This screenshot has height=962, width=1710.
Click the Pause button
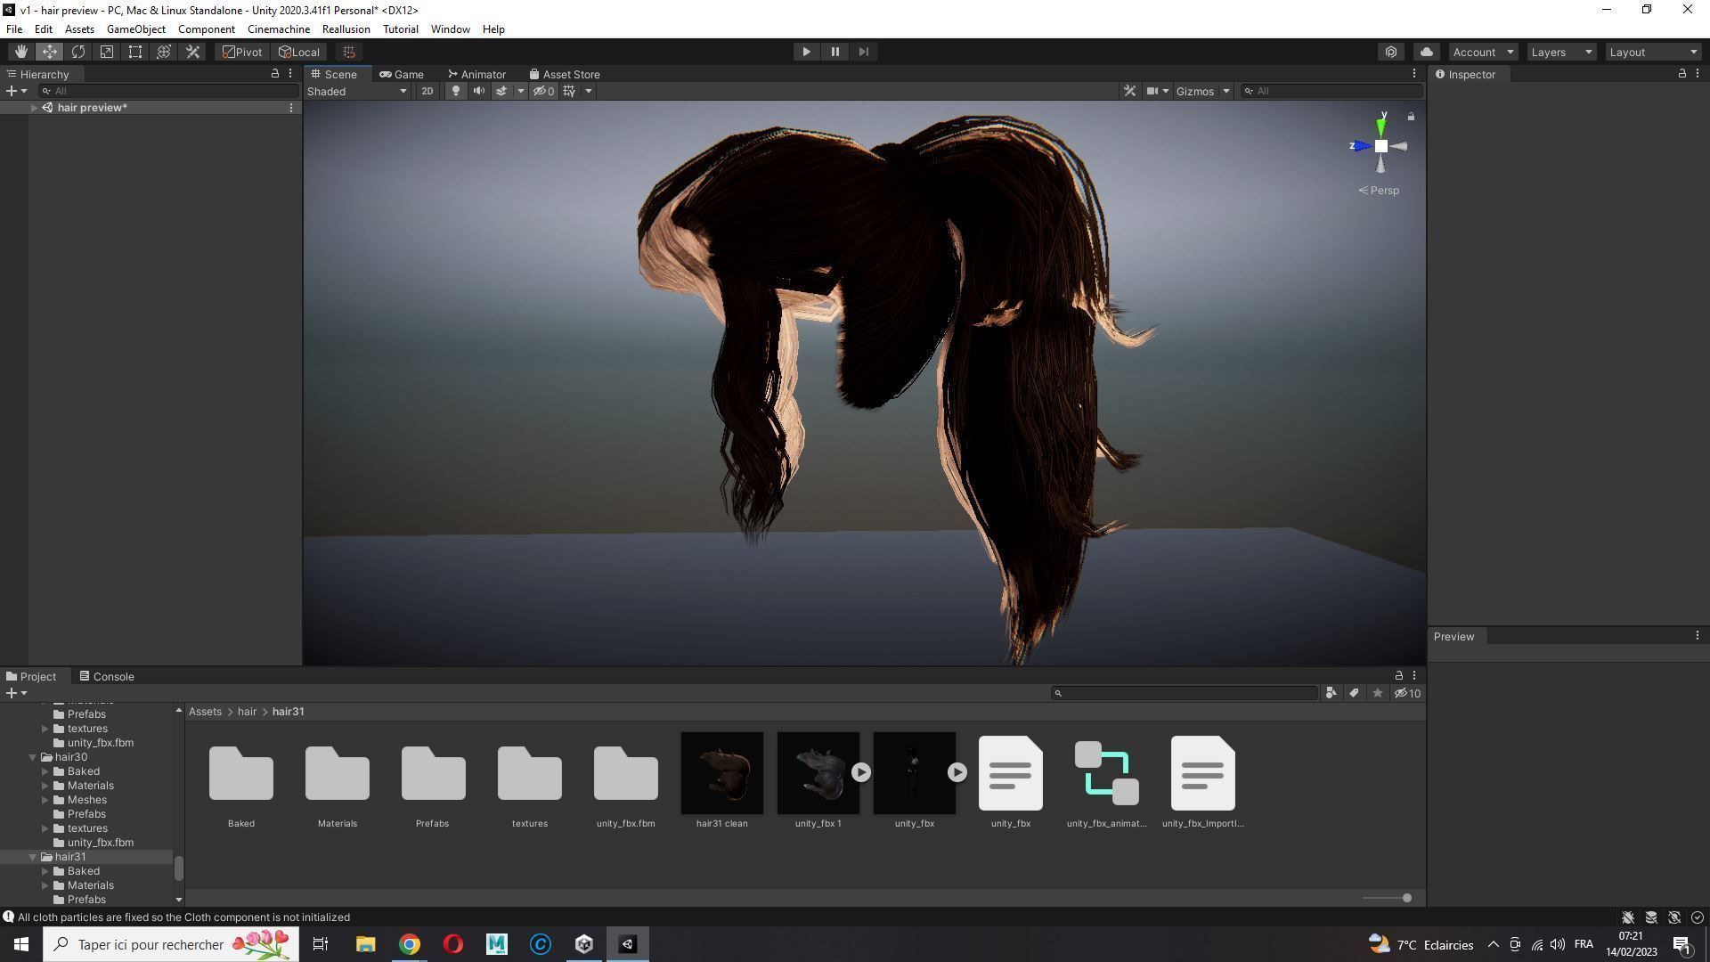pyautogui.click(x=835, y=52)
